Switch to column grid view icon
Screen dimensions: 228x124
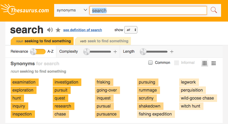(x=205, y=63)
